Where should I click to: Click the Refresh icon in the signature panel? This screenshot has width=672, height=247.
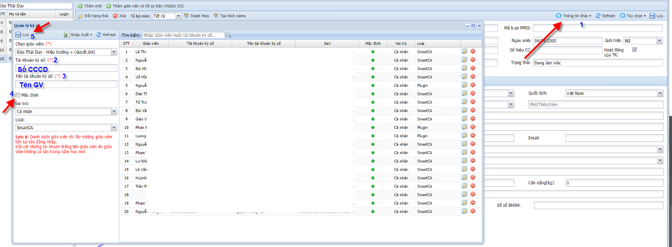99,35
